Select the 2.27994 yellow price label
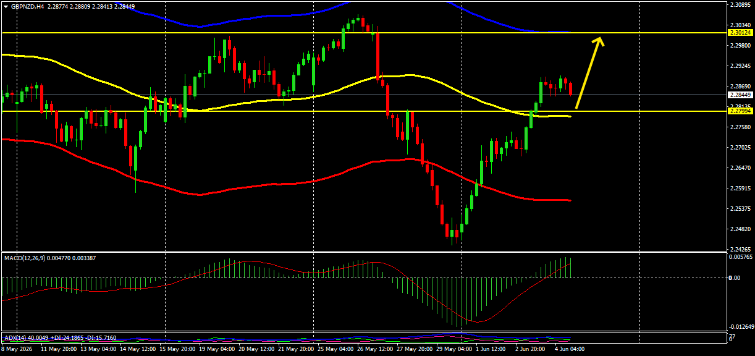This screenshot has height=356, width=755. point(740,111)
